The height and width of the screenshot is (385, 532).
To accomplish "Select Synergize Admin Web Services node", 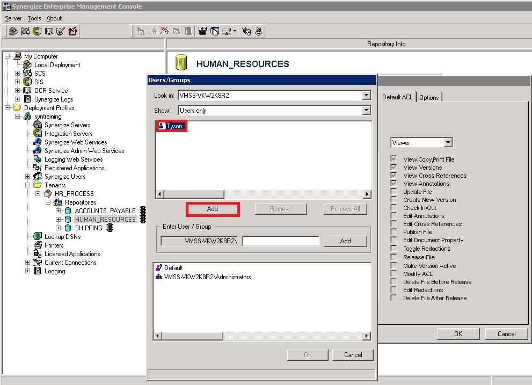I will pyautogui.click(x=84, y=151).
